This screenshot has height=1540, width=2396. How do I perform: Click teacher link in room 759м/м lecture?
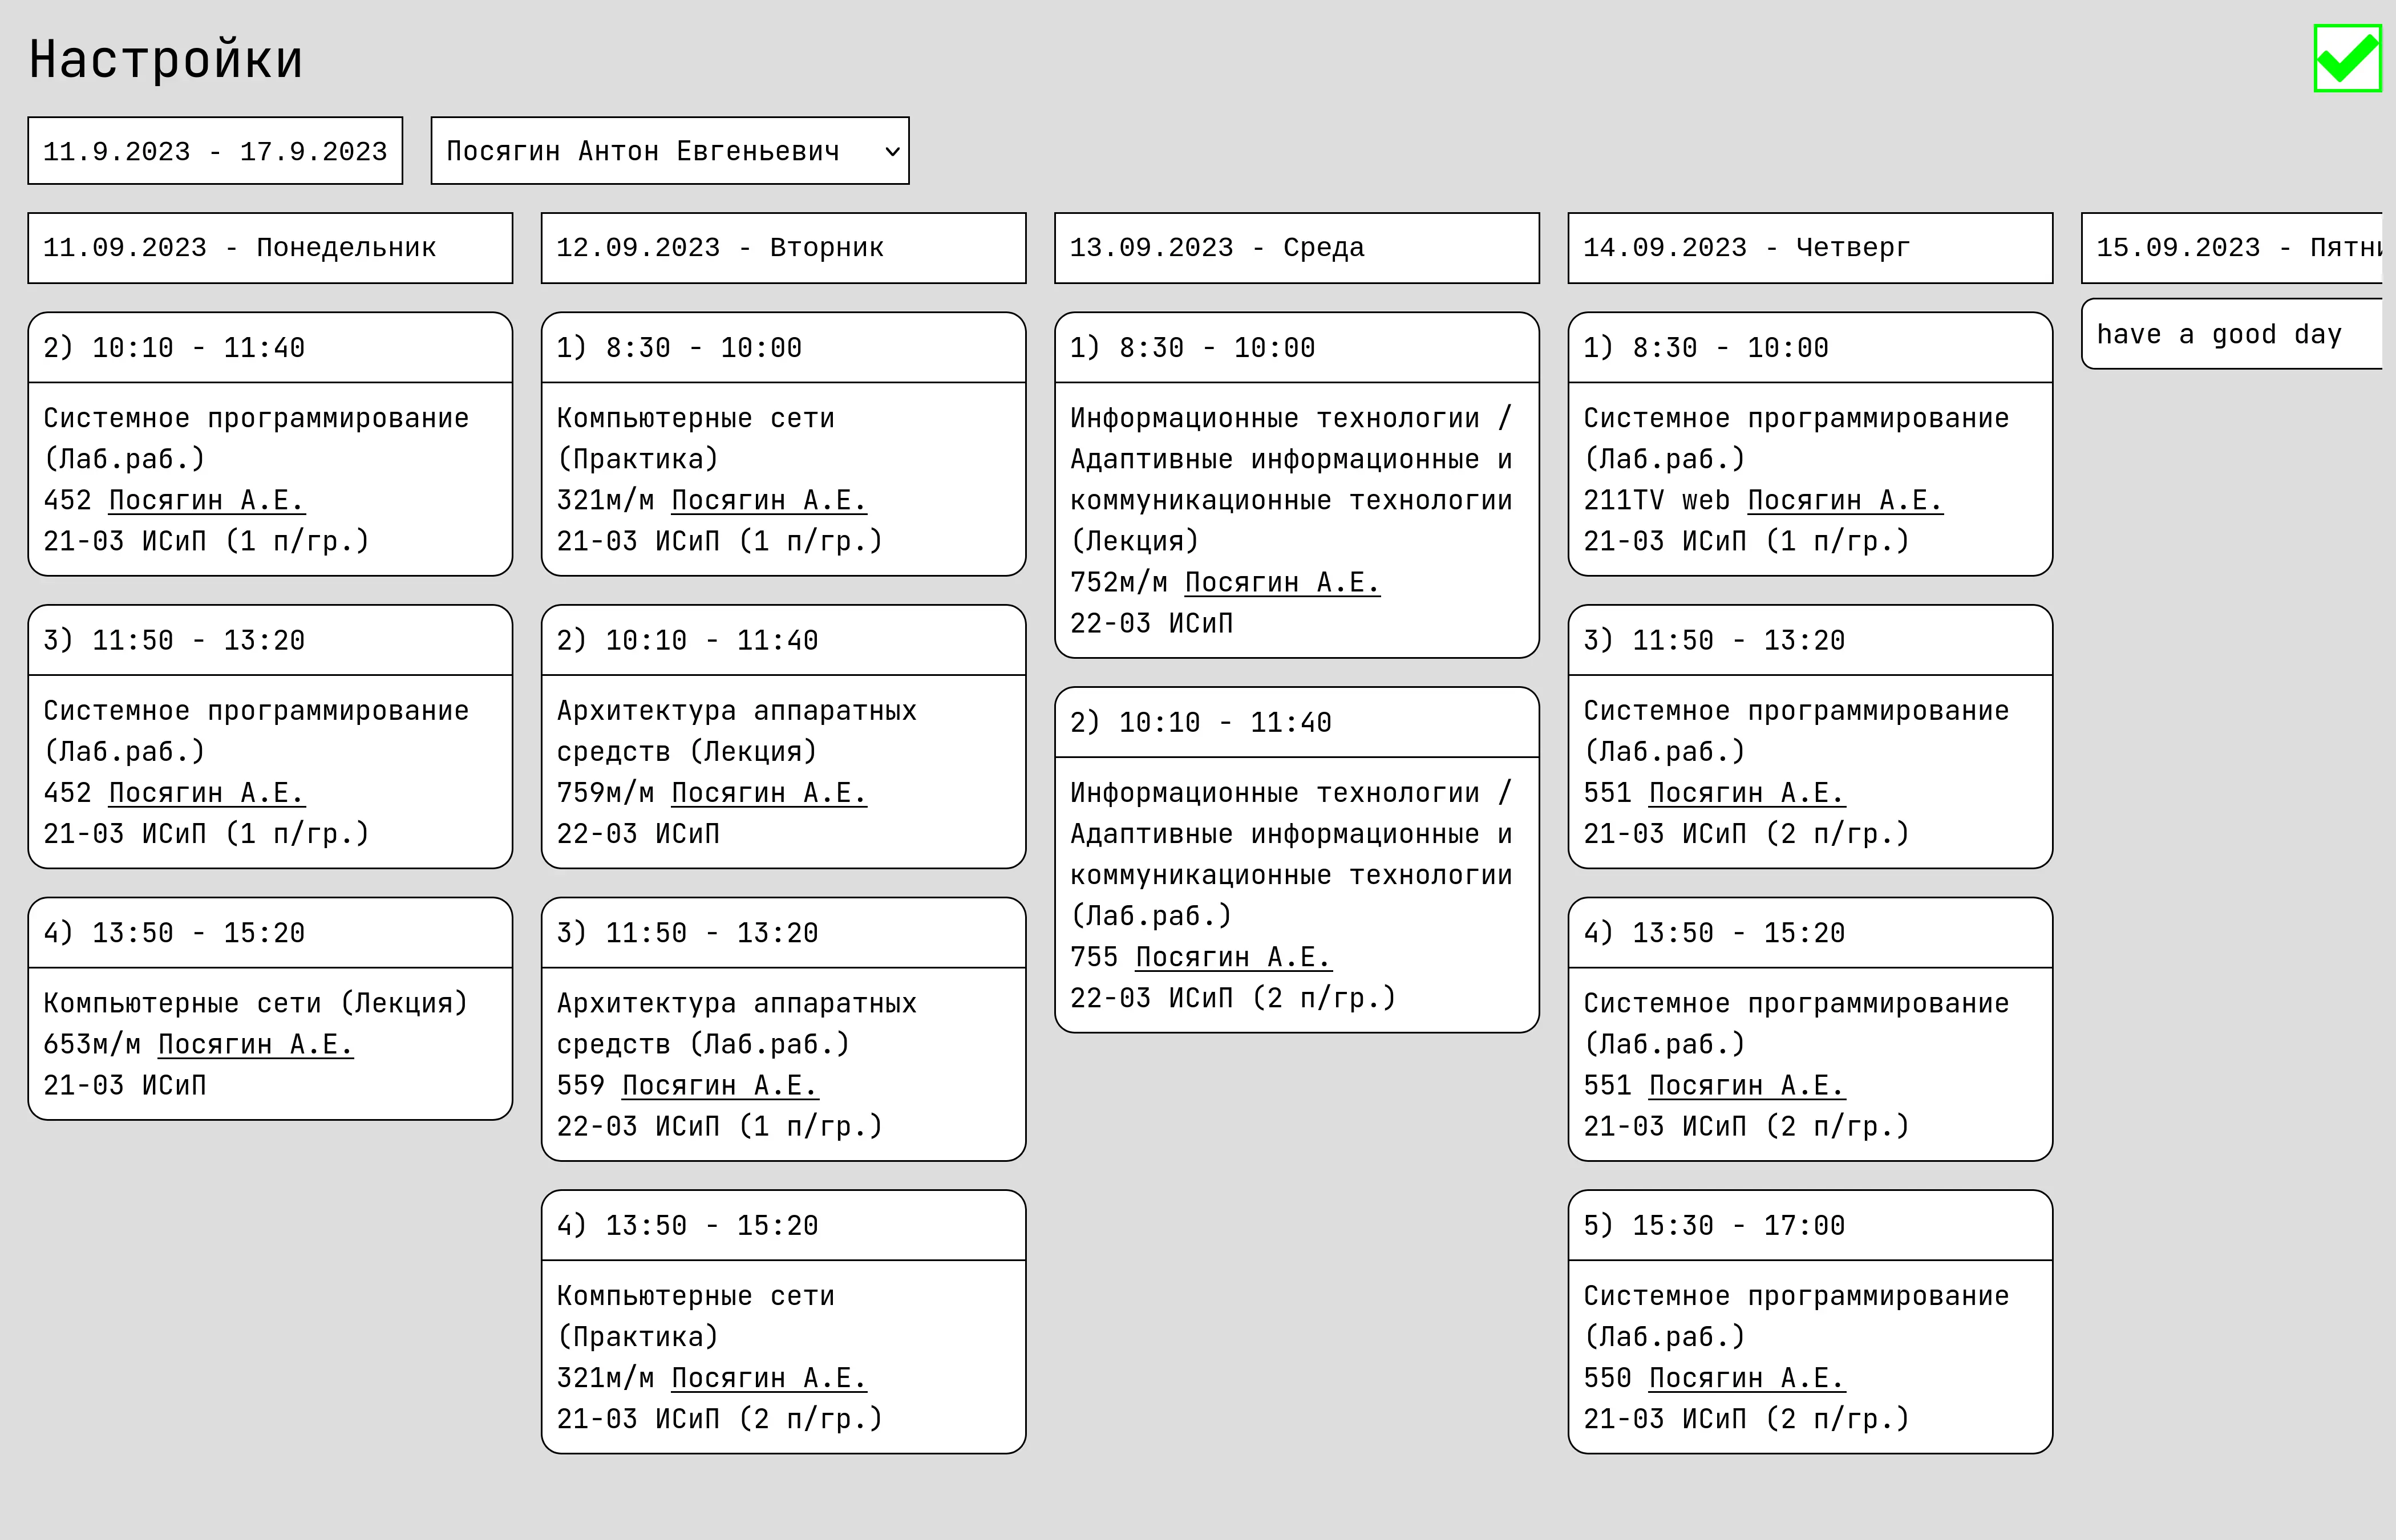(x=768, y=793)
